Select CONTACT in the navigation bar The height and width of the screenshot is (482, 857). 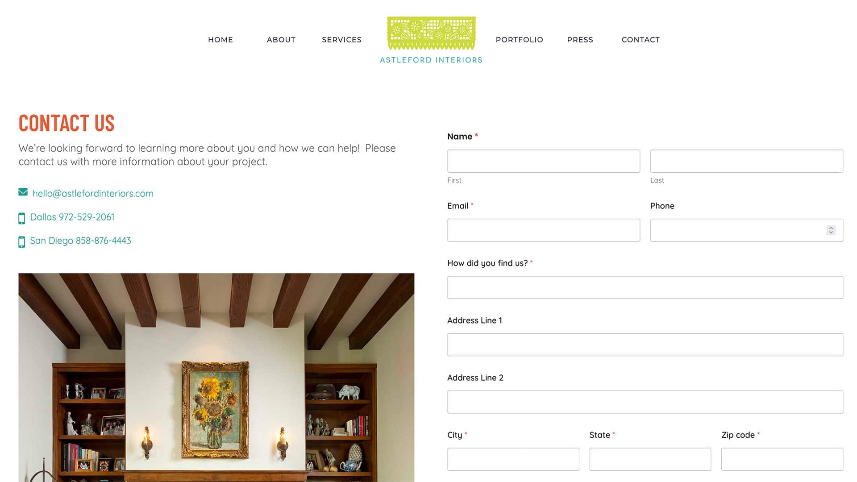(x=641, y=40)
